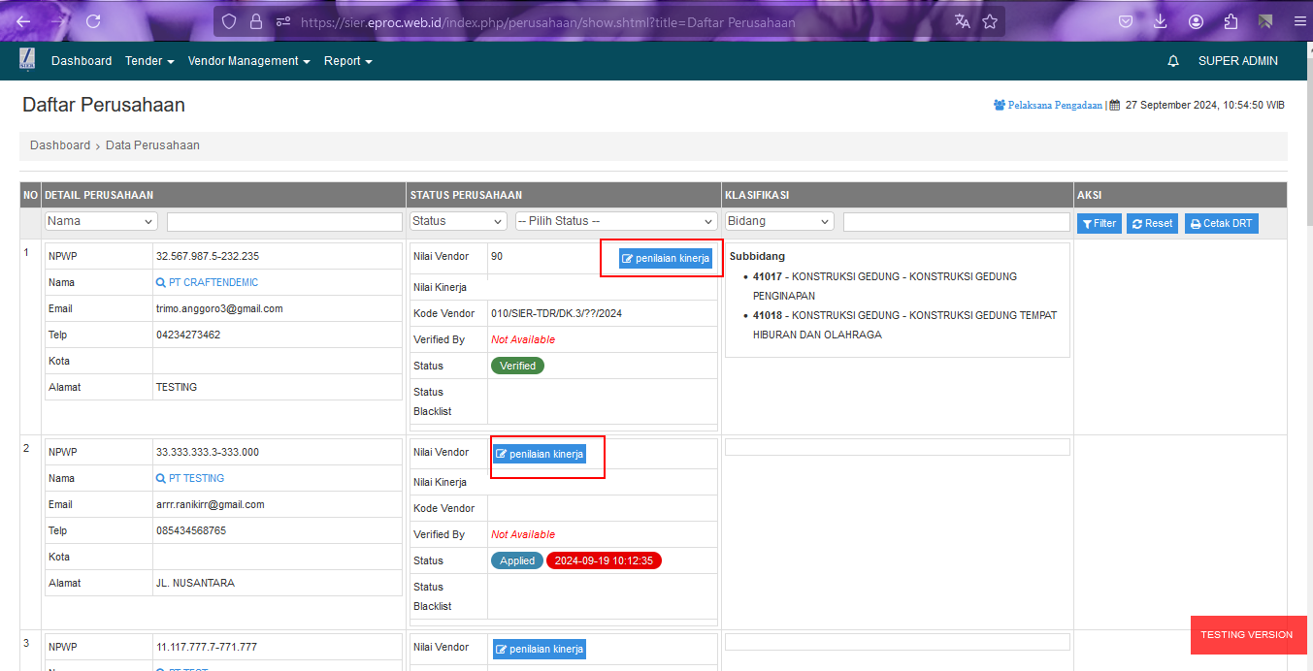Click the Filter button
1313x671 pixels.
click(1099, 224)
